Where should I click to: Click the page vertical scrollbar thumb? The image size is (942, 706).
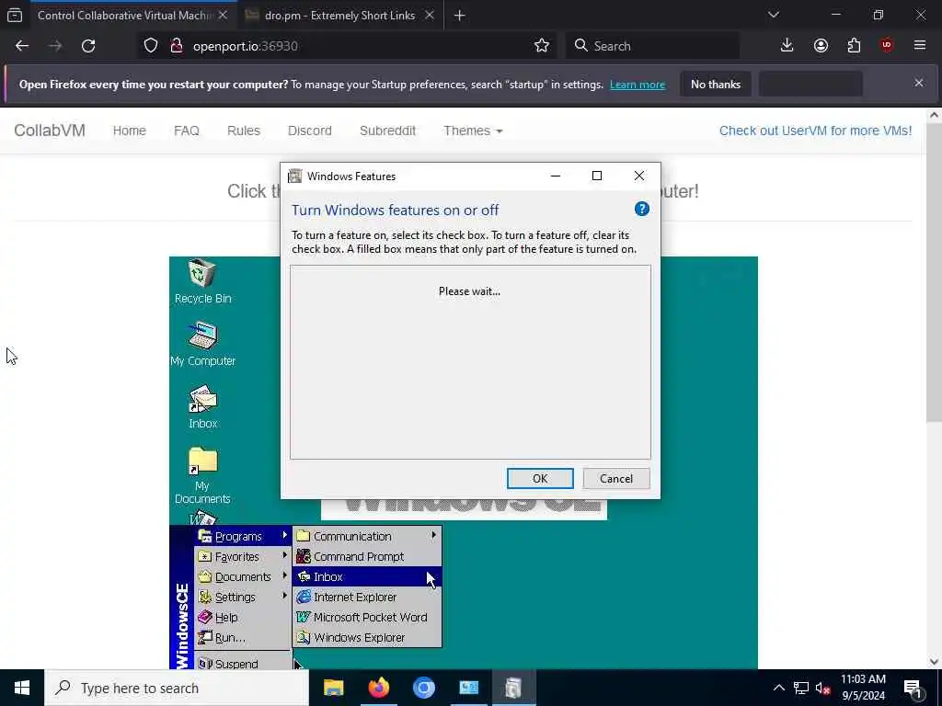pos(934,273)
